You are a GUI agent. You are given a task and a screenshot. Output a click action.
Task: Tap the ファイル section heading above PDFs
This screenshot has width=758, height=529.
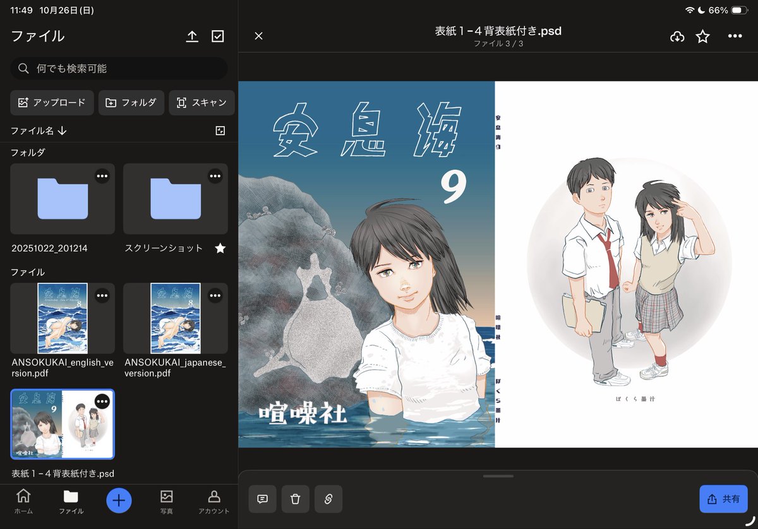pos(28,272)
